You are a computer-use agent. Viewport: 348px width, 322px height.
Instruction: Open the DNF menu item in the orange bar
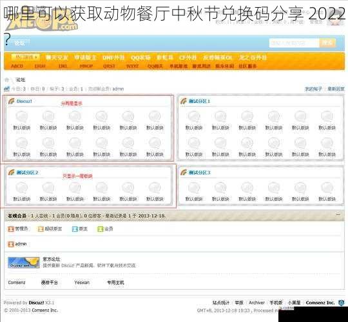(113, 58)
